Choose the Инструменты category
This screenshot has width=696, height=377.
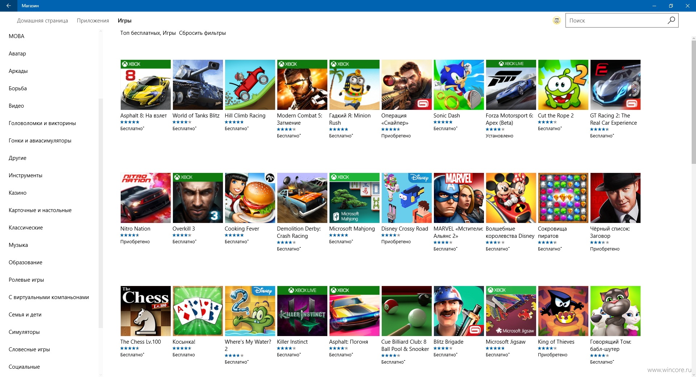[x=25, y=175]
